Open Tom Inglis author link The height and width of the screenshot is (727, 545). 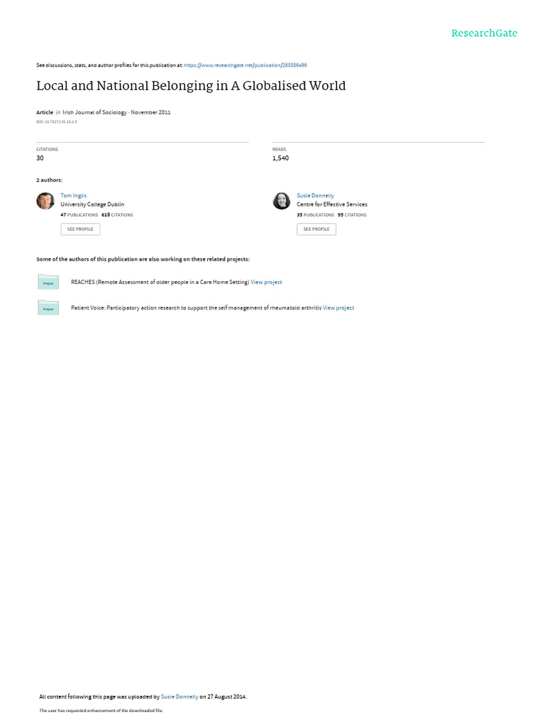click(73, 196)
